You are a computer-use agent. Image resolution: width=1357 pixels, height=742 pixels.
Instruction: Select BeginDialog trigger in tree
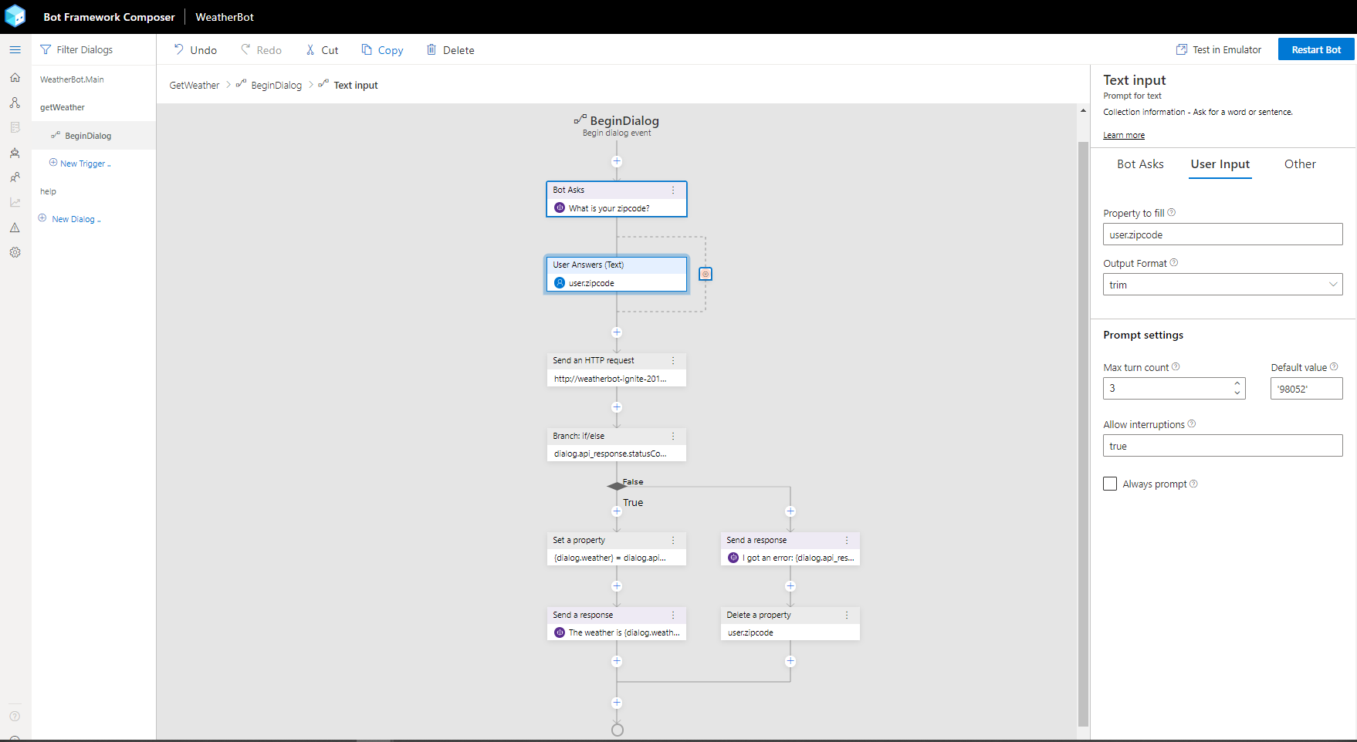(x=93, y=136)
